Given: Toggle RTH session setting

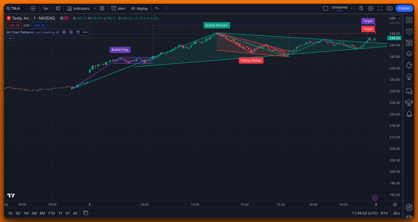Looking at the screenshot, I should (384, 213).
